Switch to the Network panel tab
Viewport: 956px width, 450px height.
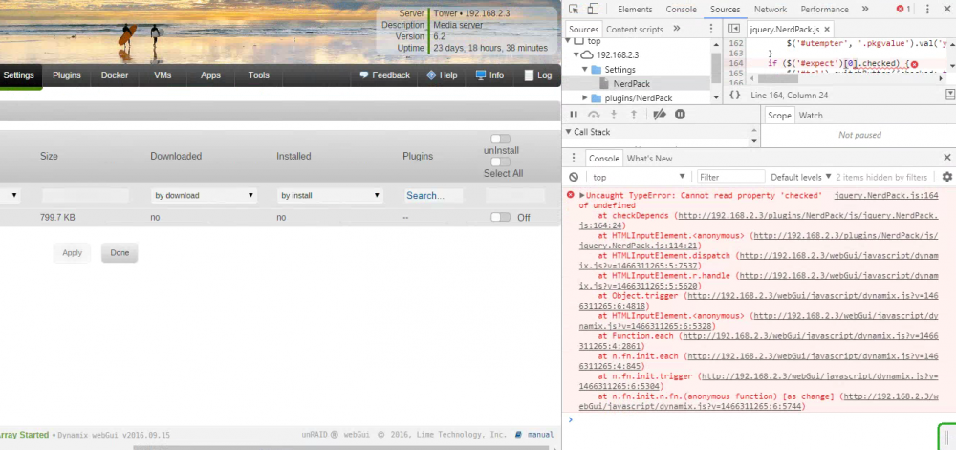770,10
